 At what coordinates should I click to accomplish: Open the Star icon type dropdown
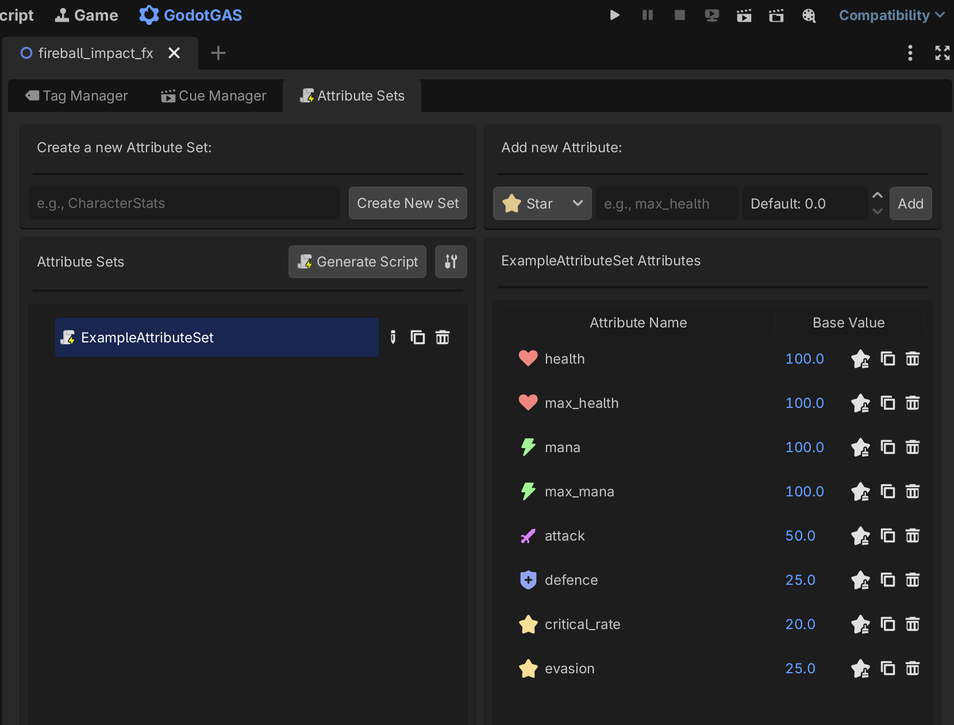(x=543, y=204)
